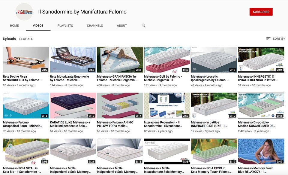This screenshot has height=175, width=288.
Task: Open the Playlists tab
Action: point(65,26)
